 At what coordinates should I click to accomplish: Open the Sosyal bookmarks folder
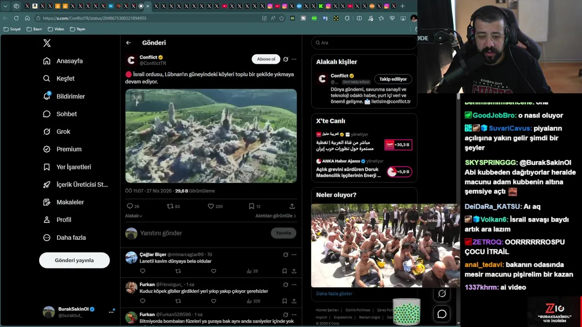(x=12, y=29)
